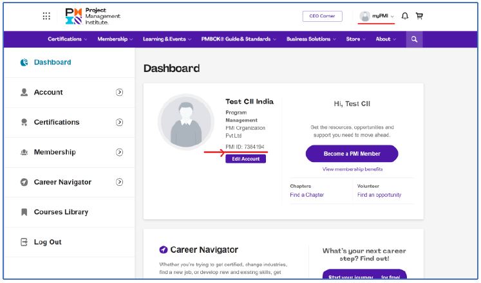This screenshot has width=481, height=283.
Task: Open the Find an opportunity link
Action: (x=379, y=195)
